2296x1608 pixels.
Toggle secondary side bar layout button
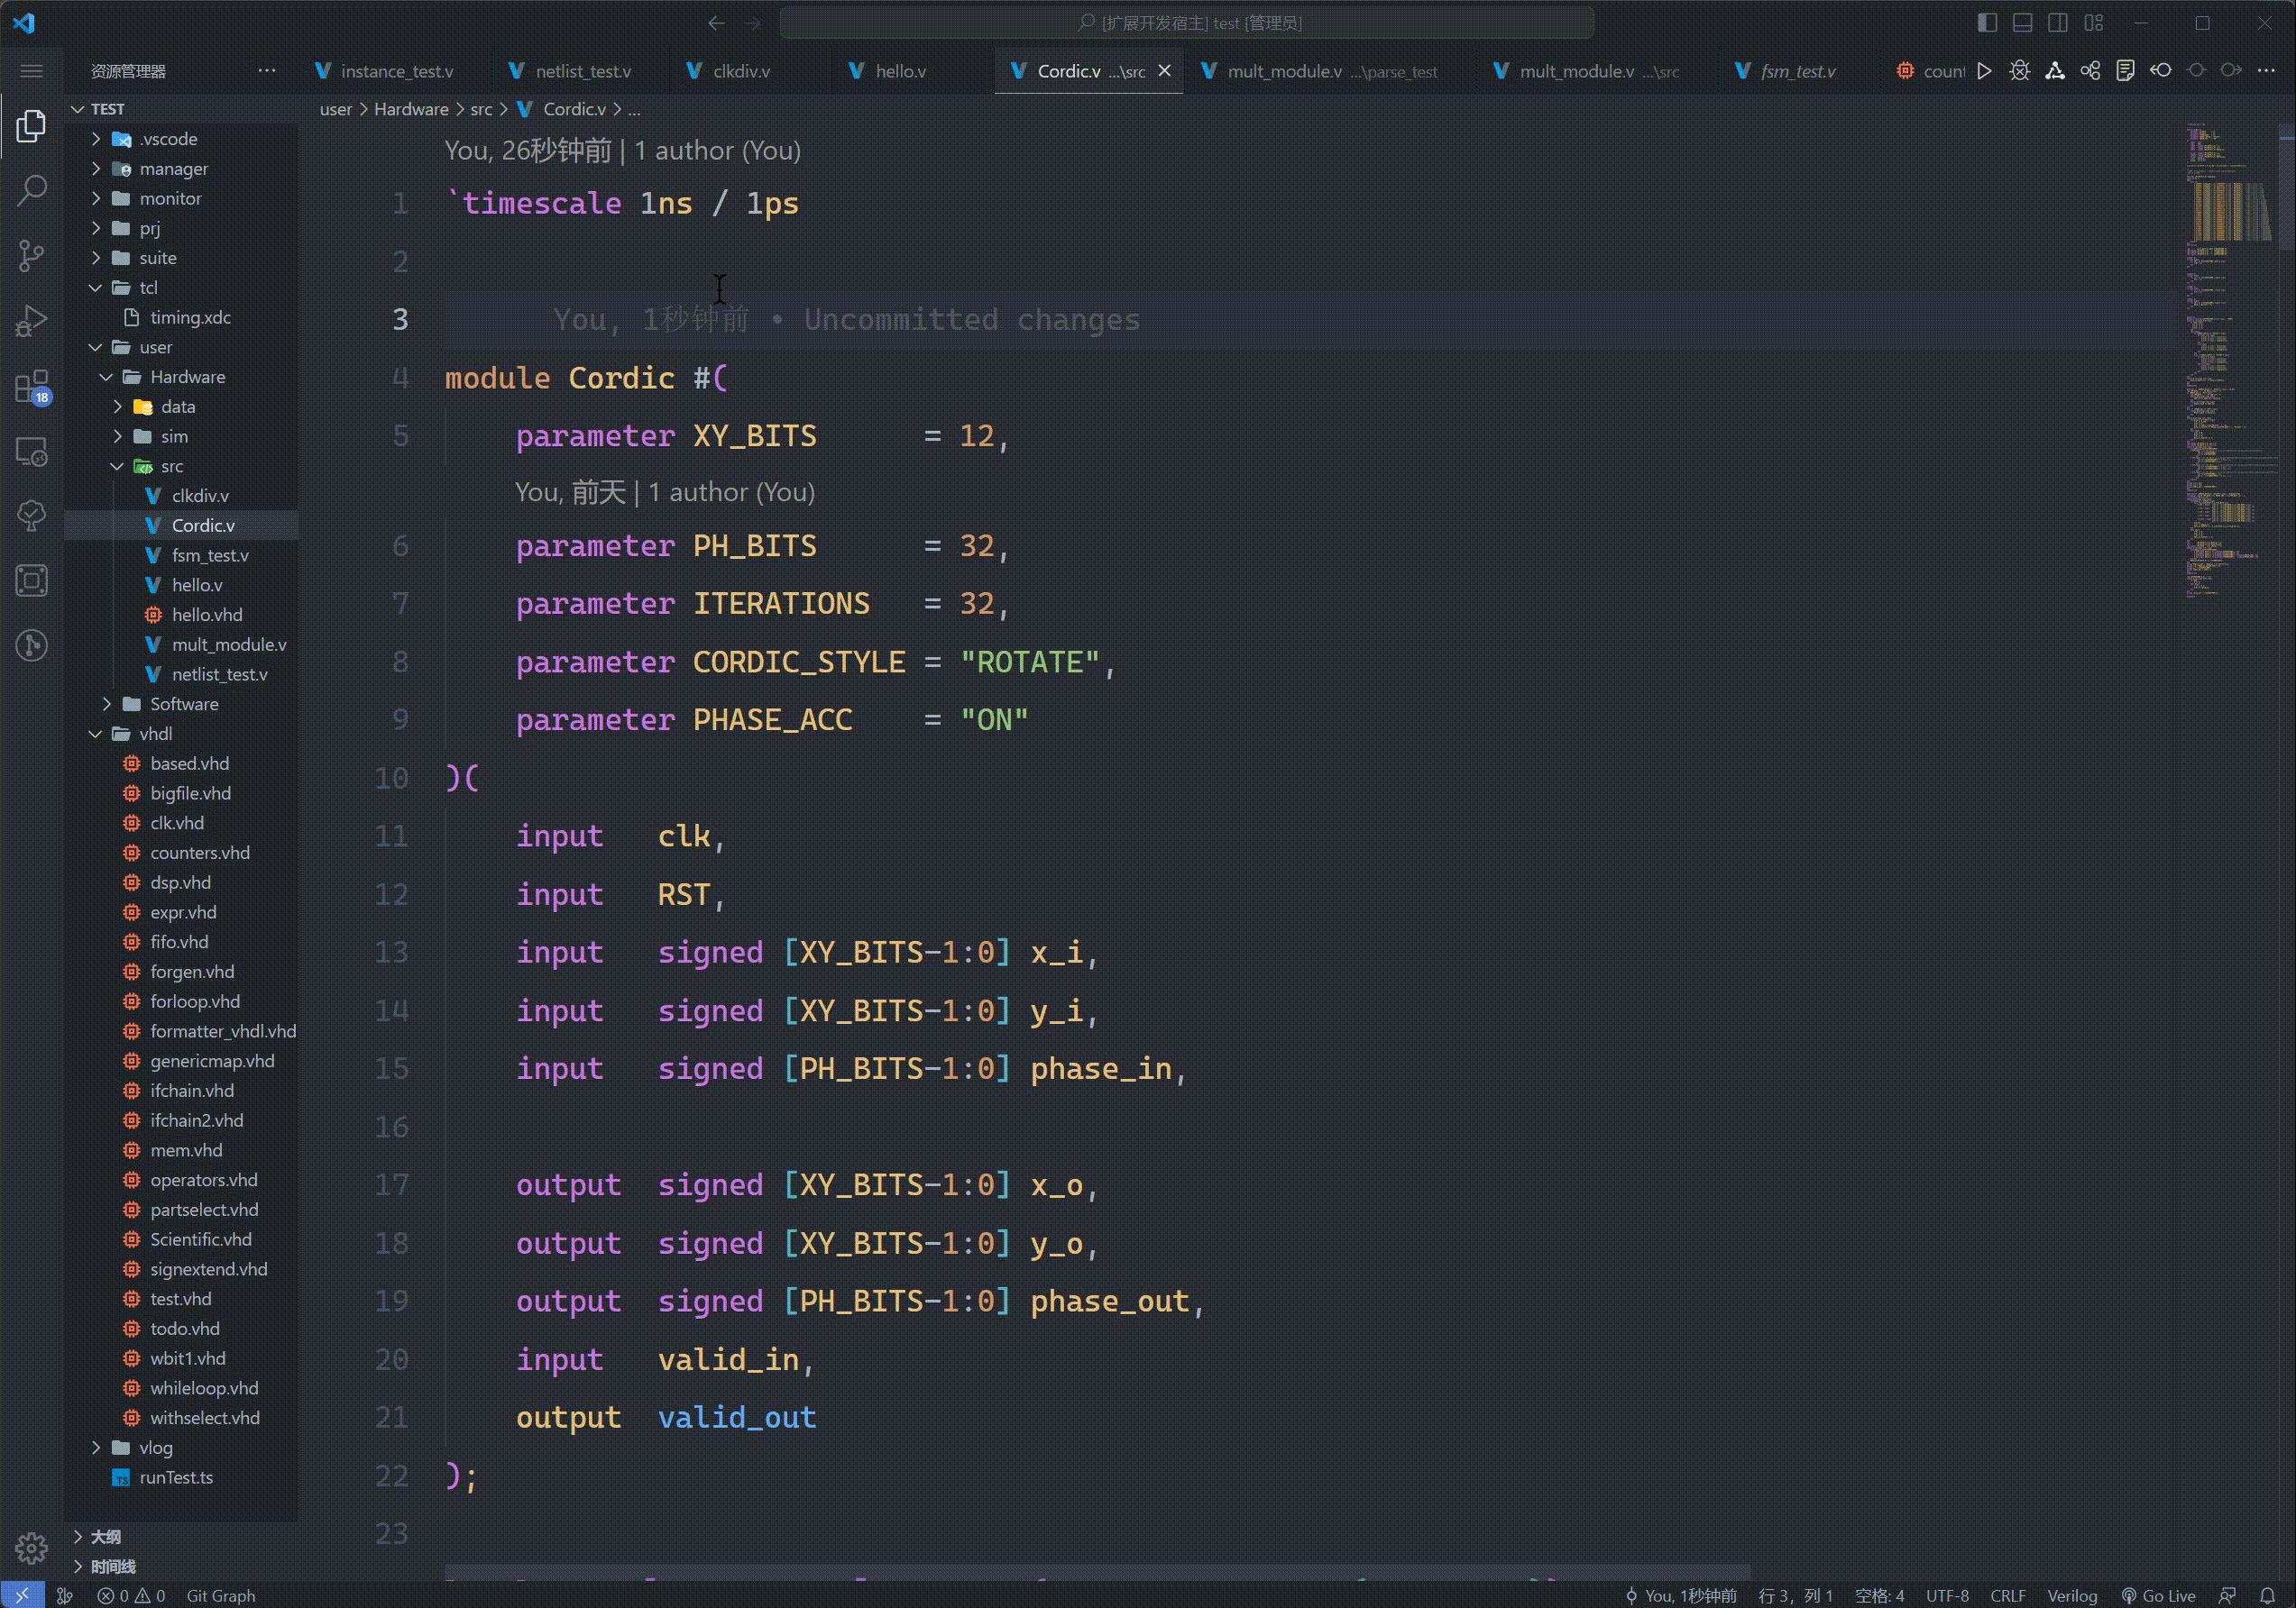pyautogui.click(x=2057, y=23)
